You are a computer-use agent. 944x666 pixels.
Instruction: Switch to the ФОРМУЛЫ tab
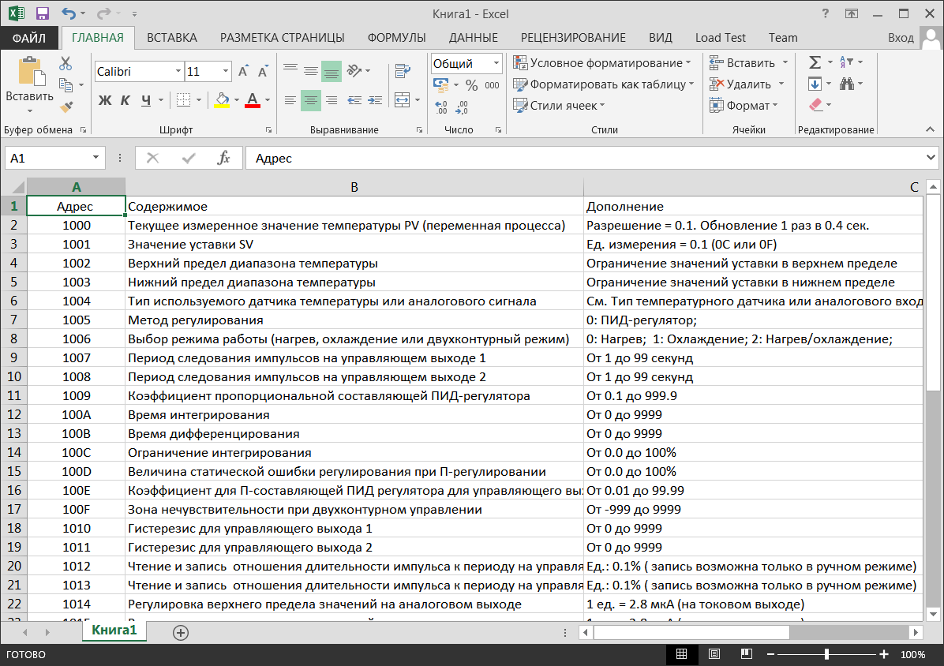[x=397, y=38]
